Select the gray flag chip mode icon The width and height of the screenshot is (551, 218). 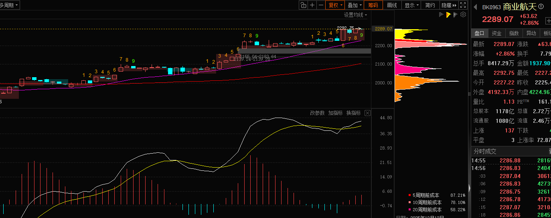(x=456, y=15)
